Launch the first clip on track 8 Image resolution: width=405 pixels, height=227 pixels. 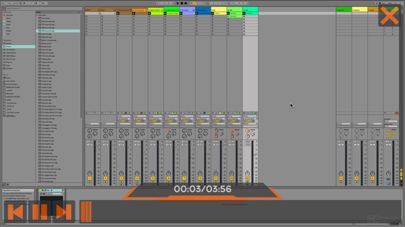[197, 13]
